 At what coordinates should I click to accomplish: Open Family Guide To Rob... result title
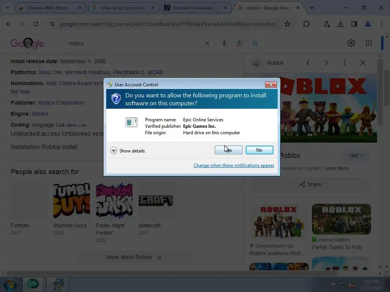339,247
